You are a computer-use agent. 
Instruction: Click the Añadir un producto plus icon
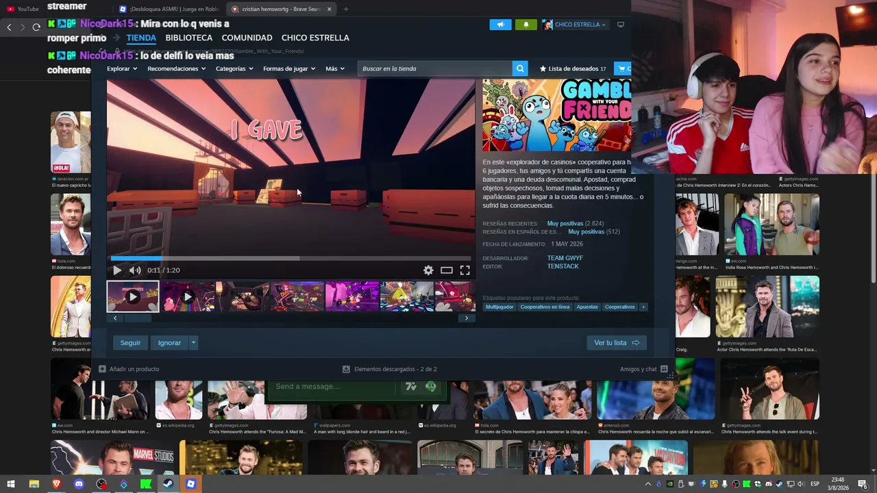[x=102, y=369]
